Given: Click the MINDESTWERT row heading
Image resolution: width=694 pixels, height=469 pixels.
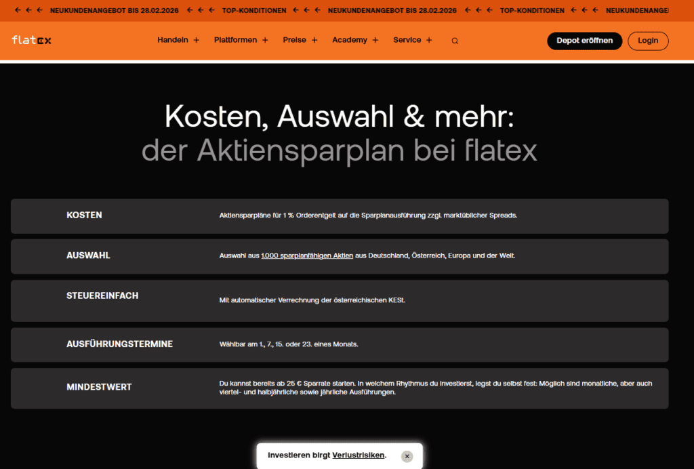Looking at the screenshot, I should click(99, 387).
